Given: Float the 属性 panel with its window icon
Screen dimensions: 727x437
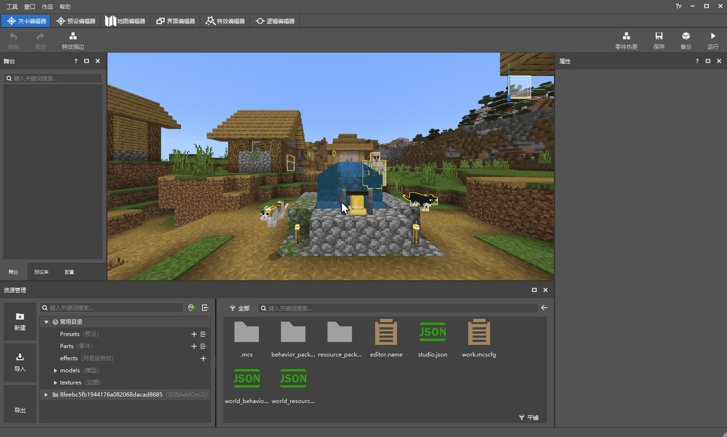Looking at the screenshot, I should pos(708,61).
